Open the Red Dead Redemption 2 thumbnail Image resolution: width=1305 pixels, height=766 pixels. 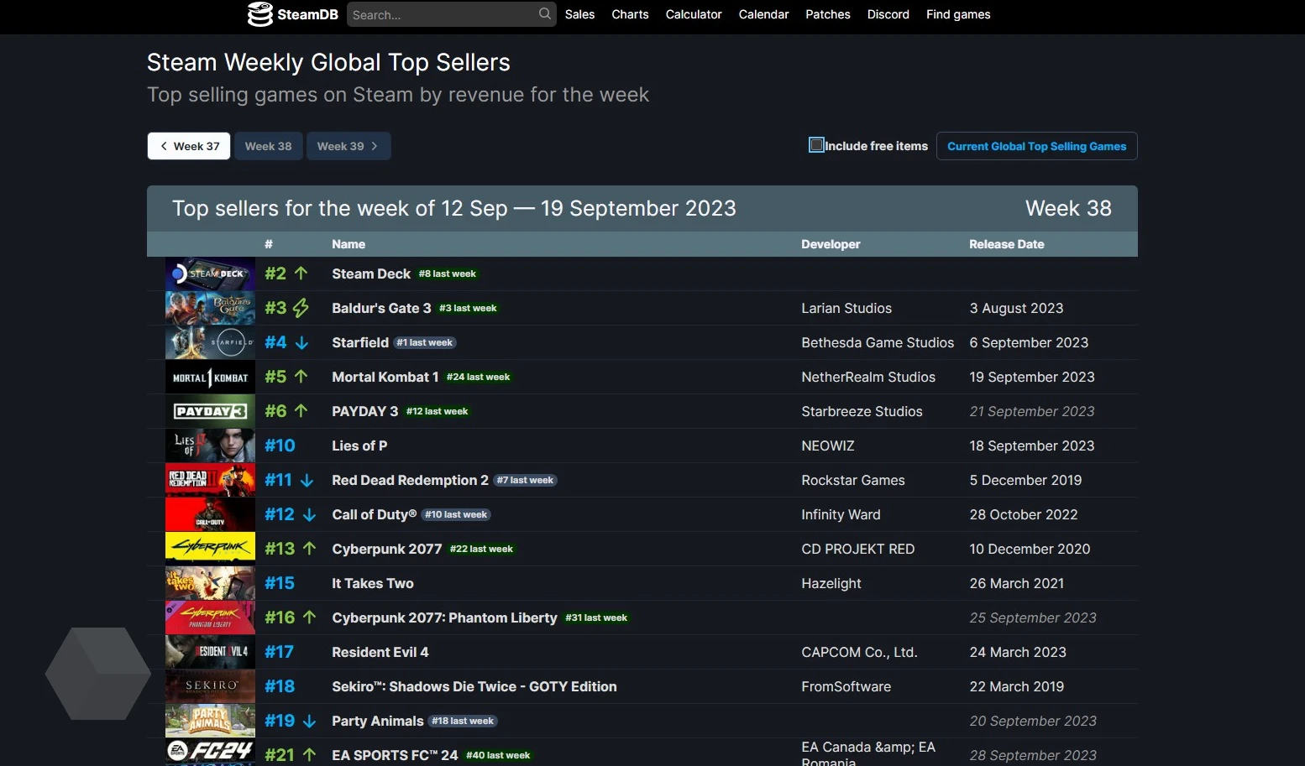pyautogui.click(x=210, y=480)
